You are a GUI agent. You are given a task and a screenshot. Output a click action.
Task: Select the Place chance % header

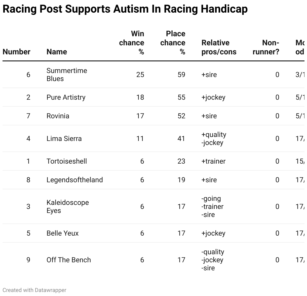tap(173, 43)
